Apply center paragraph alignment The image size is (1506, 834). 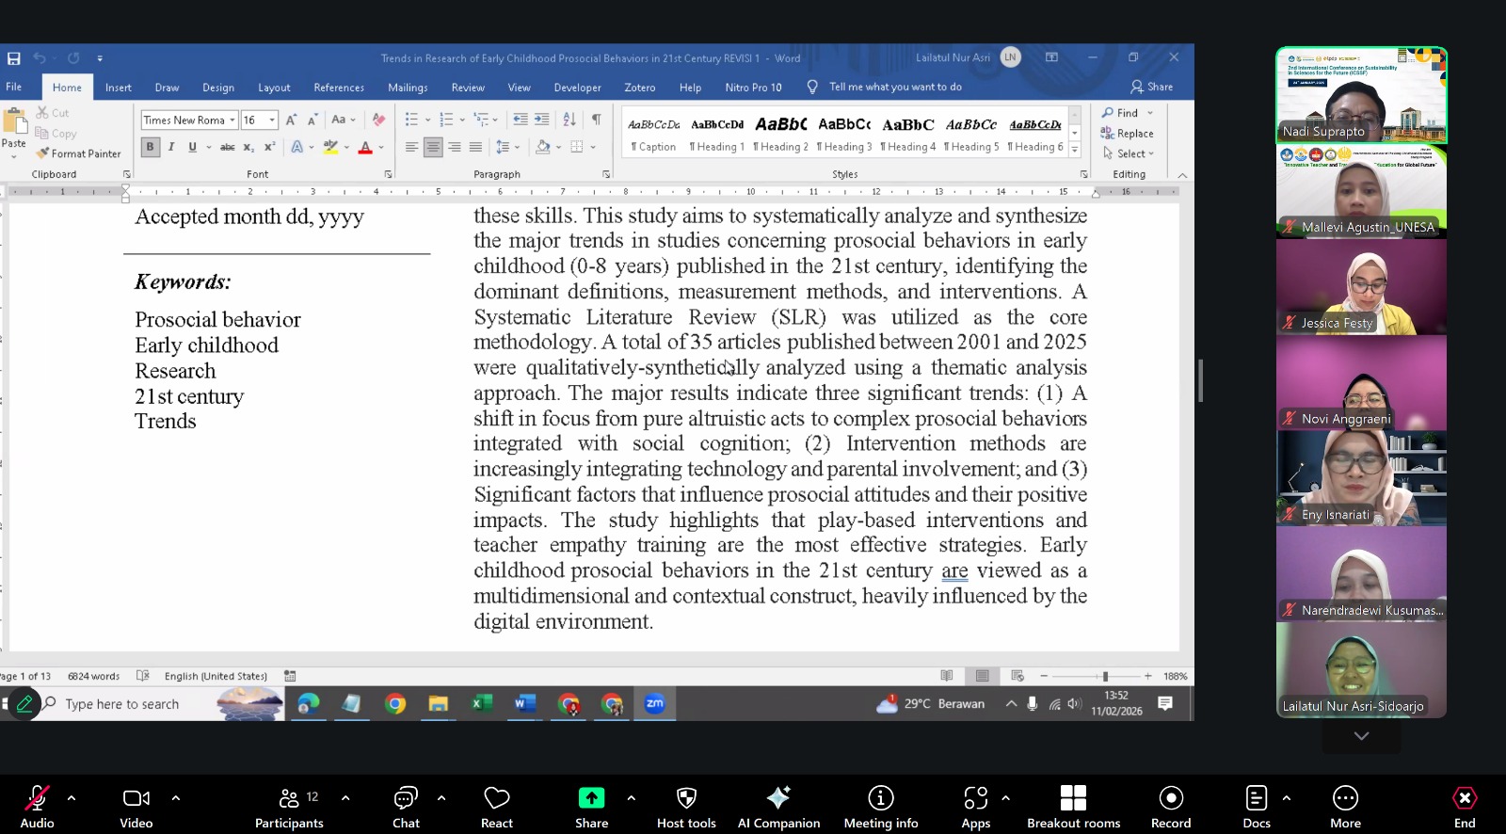coord(433,147)
